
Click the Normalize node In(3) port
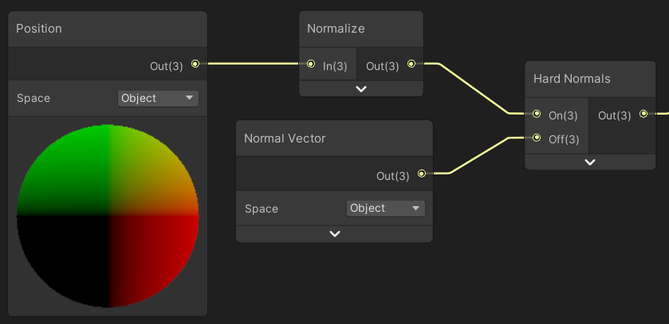tap(311, 64)
